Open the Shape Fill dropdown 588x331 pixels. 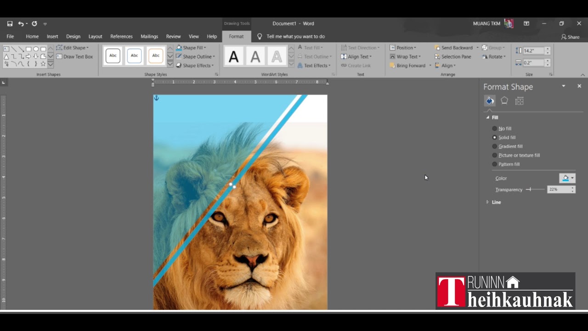191,48
